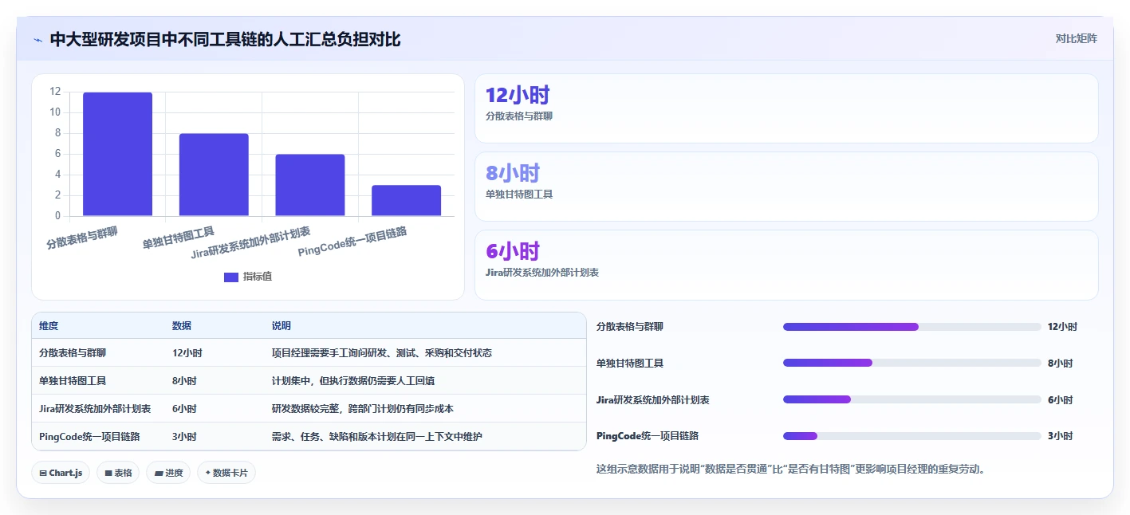1130x515 pixels.
Task: Click x-axis label 单独甘特图工具 in chart
Action: tap(179, 238)
